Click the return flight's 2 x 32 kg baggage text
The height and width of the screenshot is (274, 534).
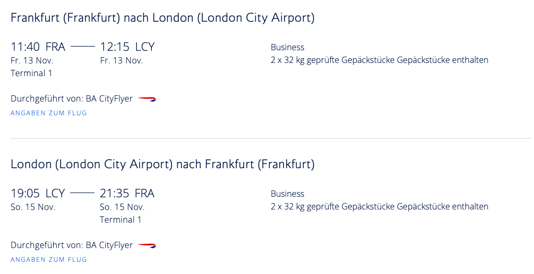coord(379,207)
